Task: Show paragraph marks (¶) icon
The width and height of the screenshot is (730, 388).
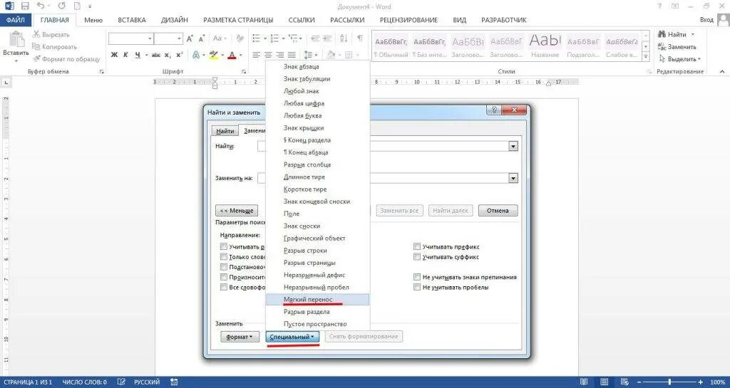Action: [360, 38]
